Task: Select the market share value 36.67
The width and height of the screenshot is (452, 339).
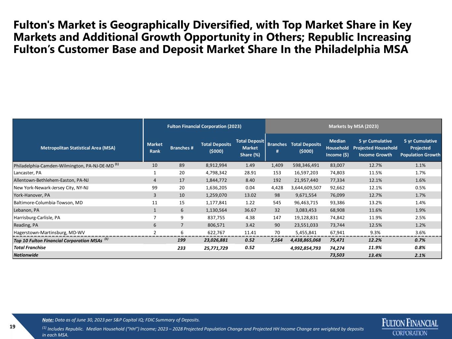Action: [x=250, y=210]
